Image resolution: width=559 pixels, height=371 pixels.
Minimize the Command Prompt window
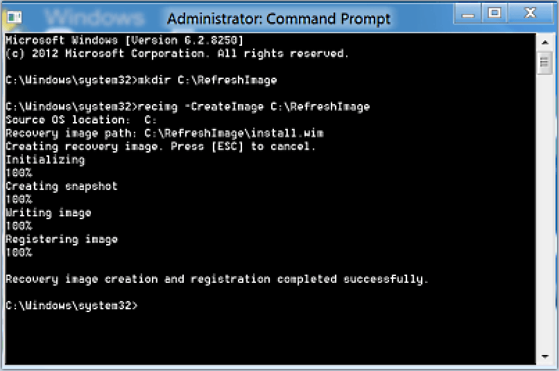click(466, 12)
